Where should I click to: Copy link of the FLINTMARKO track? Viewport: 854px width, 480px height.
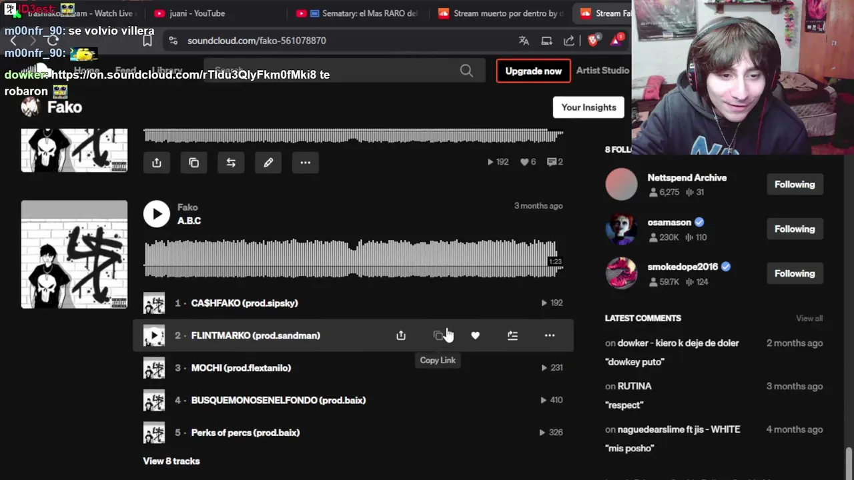(x=438, y=335)
